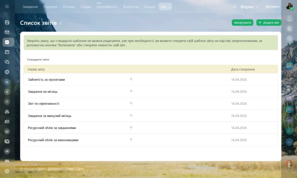
Task: Open the action menu for 'Зайнятість за проєктами'
Action: click(131, 79)
